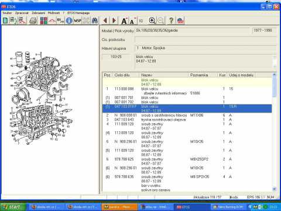
Task: Increase font size with large A icon
Action: [124, 21]
